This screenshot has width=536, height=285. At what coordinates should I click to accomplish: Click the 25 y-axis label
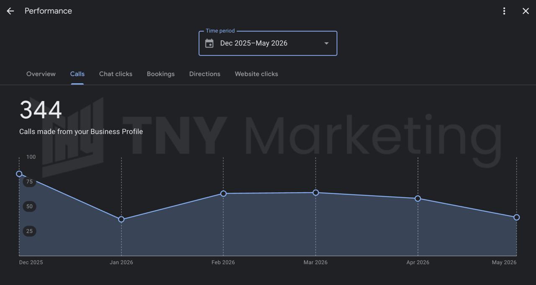pos(29,231)
